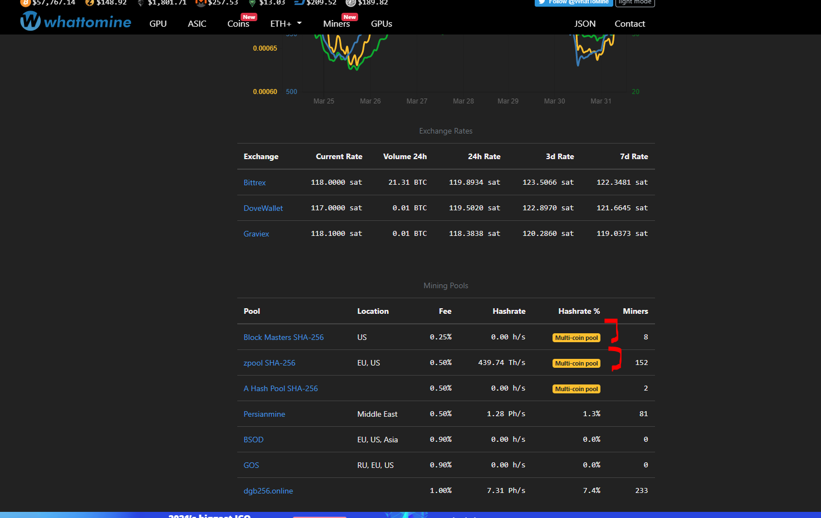Open the Miners nav item
Viewport: 821px width, 518px height.
[336, 24]
